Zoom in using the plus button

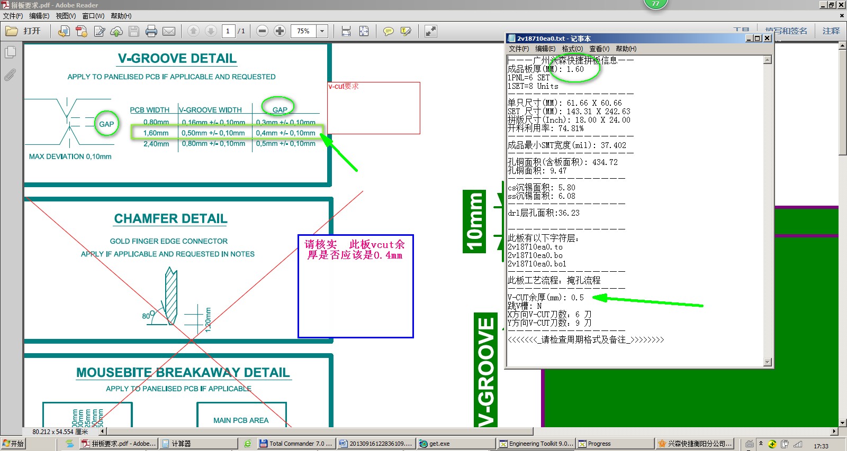[280, 31]
